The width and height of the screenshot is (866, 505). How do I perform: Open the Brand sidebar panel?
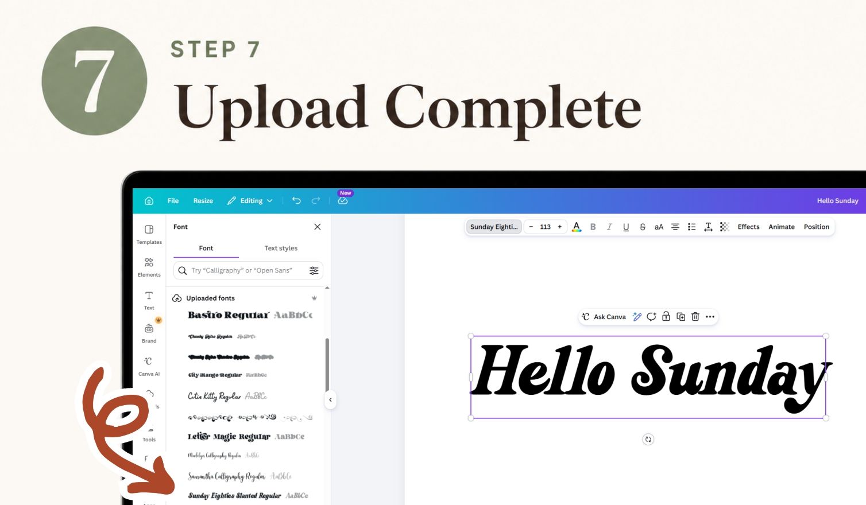pos(149,333)
